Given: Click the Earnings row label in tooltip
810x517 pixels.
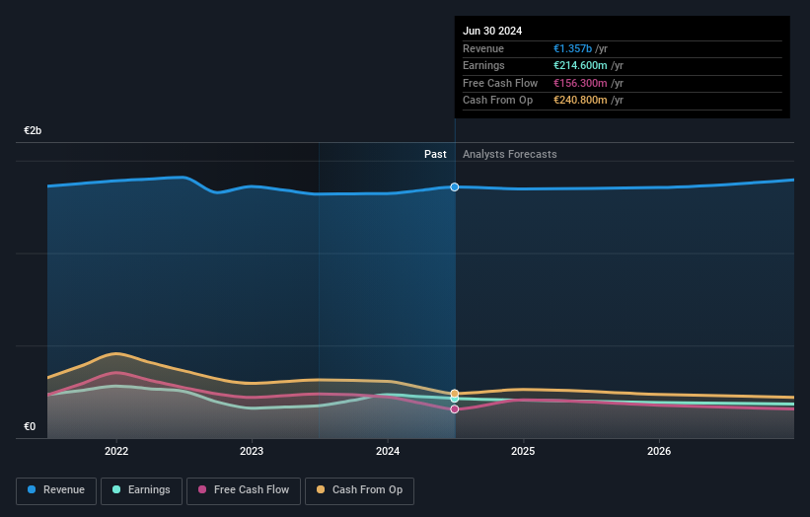Looking at the screenshot, I should pos(483,65).
